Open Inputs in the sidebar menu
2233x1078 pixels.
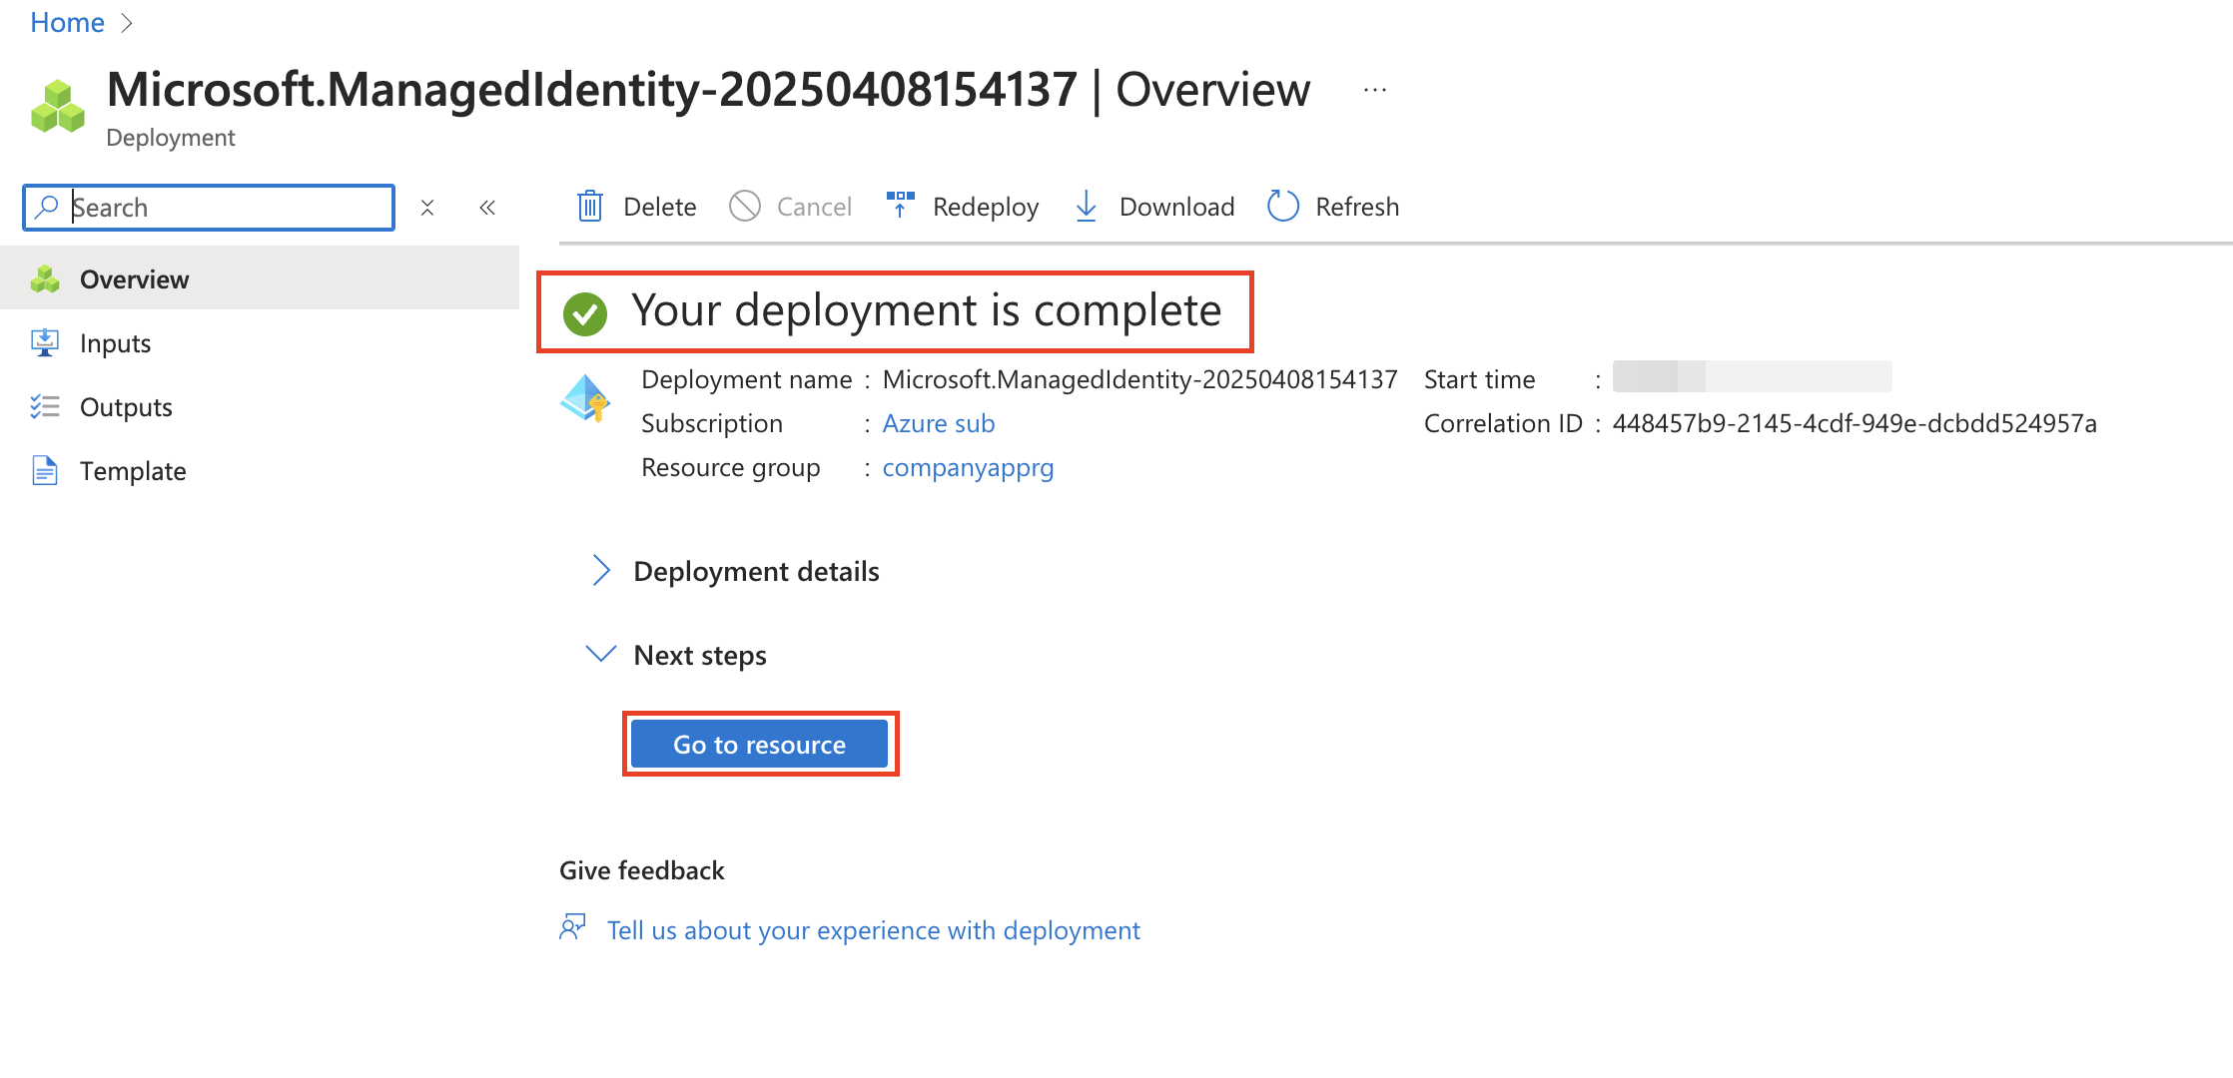(x=260, y=343)
